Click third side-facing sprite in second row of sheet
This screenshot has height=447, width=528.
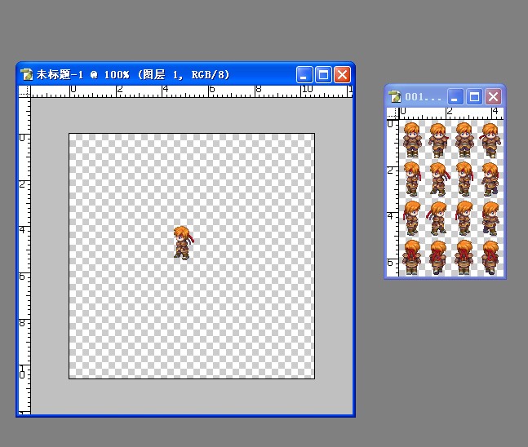pos(464,179)
